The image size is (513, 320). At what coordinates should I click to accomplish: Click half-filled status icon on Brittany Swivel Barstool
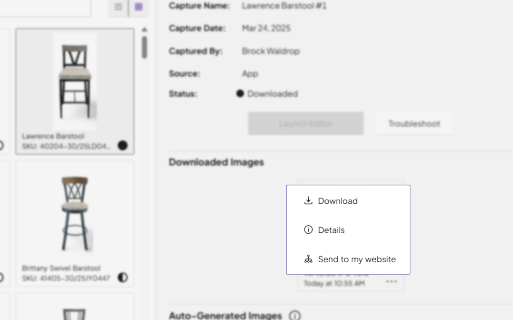[x=123, y=277]
